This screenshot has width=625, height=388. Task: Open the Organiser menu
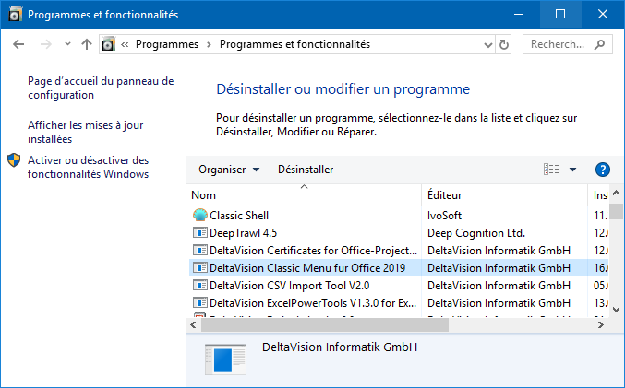[x=229, y=170]
